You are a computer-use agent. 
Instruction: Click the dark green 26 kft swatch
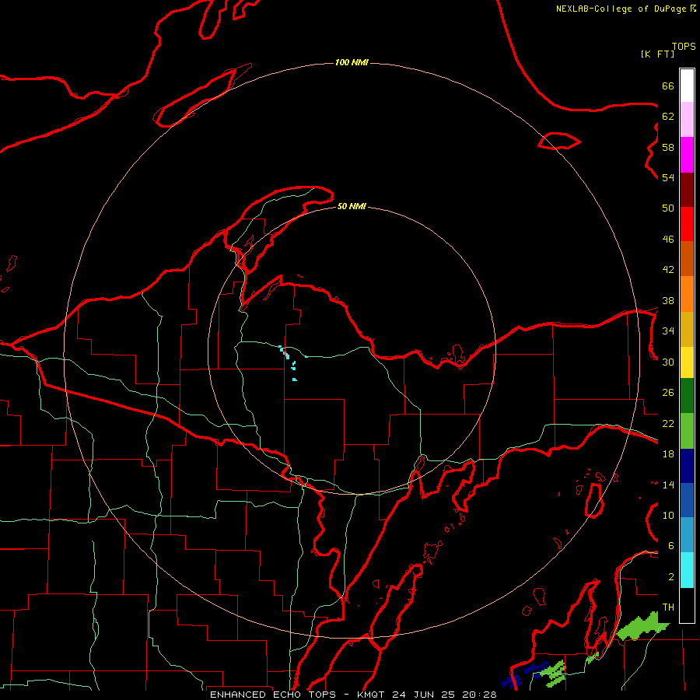tap(687, 396)
